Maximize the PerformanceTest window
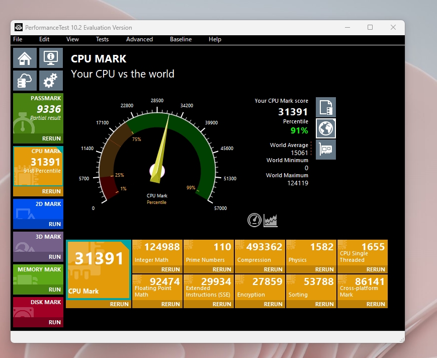Image resolution: width=437 pixels, height=358 pixels. coord(370,27)
